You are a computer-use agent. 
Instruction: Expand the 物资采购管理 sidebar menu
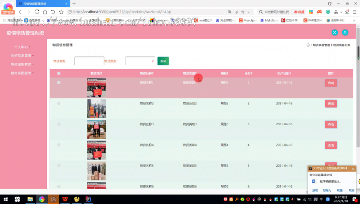pyautogui.click(x=22, y=64)
